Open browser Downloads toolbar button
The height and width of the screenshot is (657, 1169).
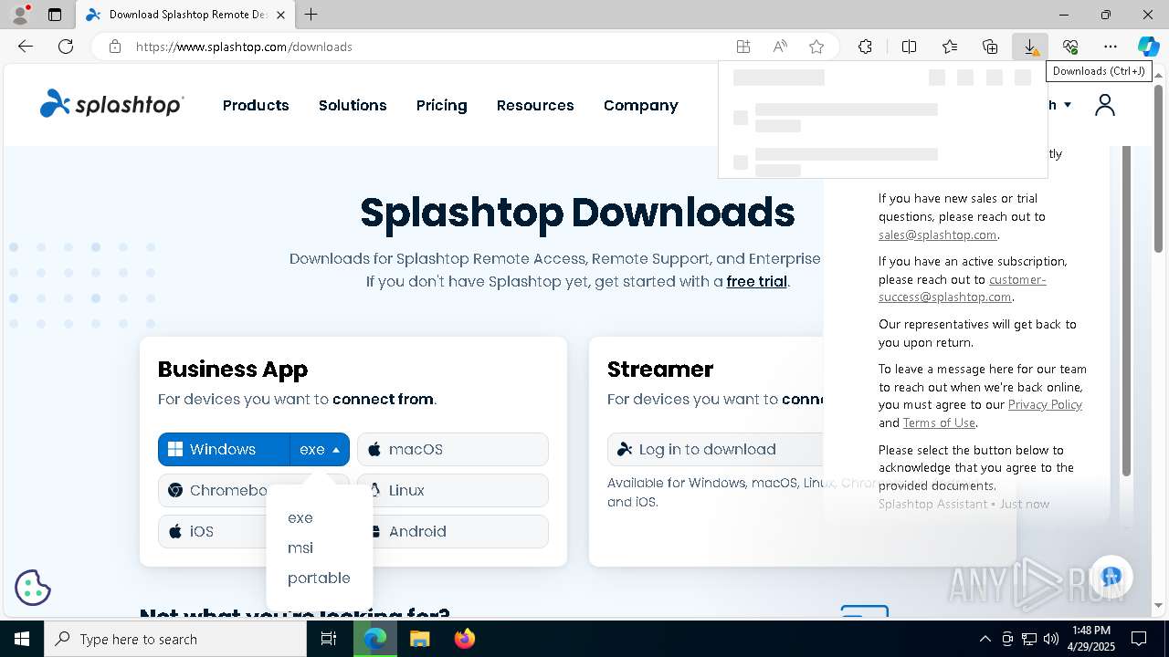click(1030, 47)
